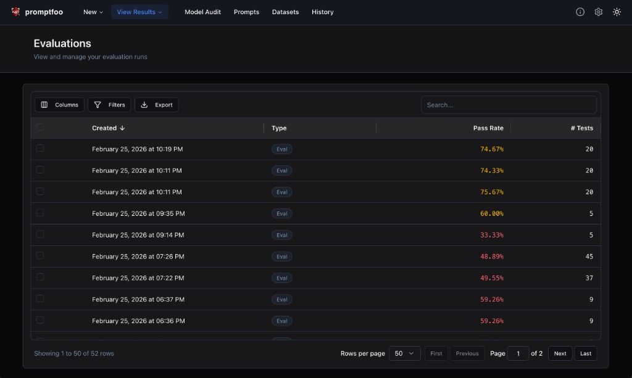Click the Columns layout icon button
The width and height of the screenshot is (632, 378).
[59, 105]
